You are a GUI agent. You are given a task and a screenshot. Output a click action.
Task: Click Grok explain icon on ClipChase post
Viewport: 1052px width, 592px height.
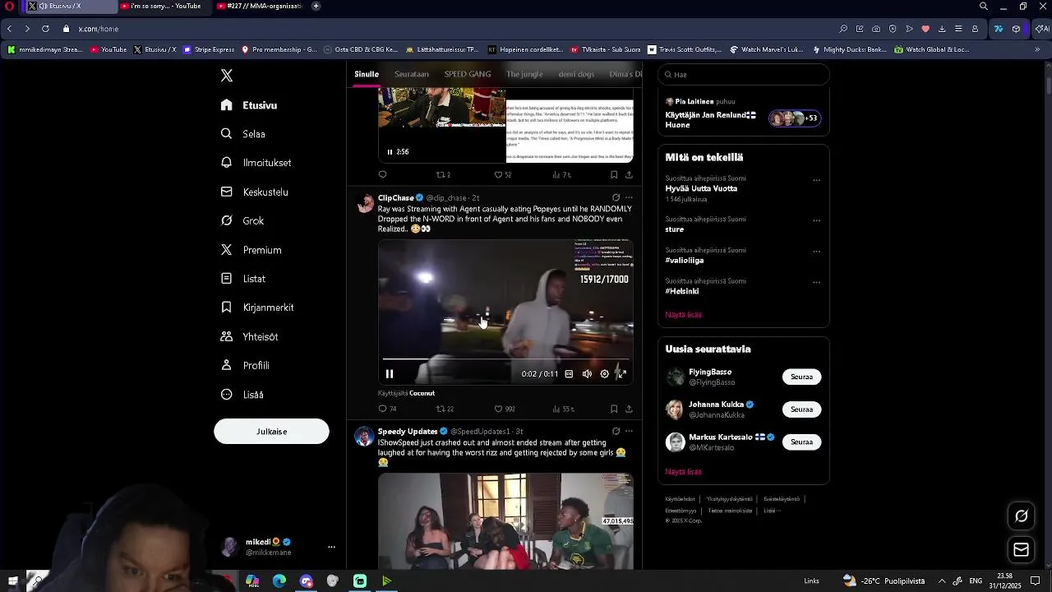pyautogui.click(x=616, y=197)
